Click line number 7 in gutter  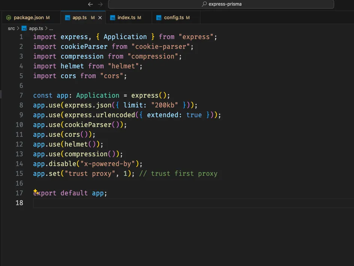[21, 95]
